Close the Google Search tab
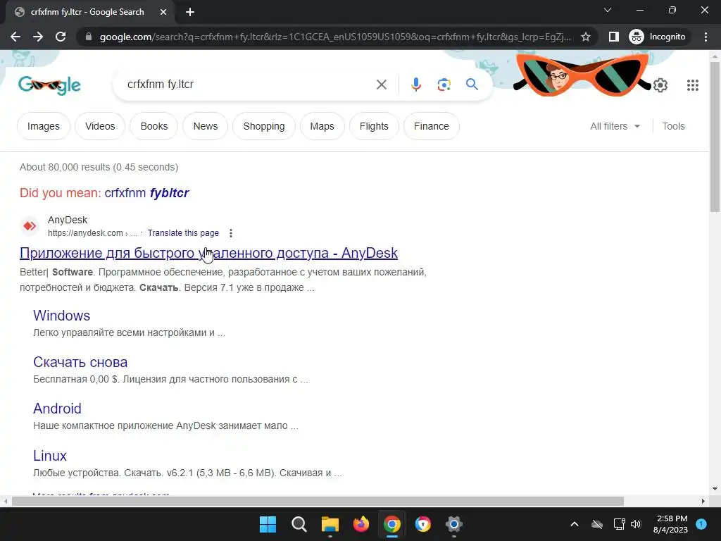The width and height of the screenshot is (721, 541). [x=163, y=12]
